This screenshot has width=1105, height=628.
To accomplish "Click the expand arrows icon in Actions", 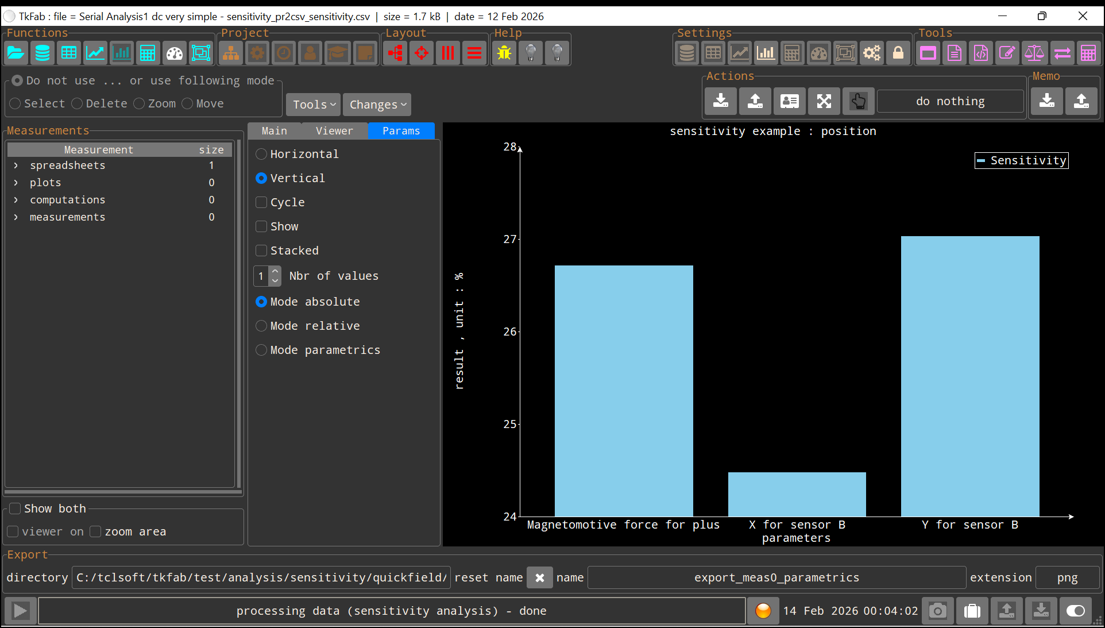I will 824,101.
